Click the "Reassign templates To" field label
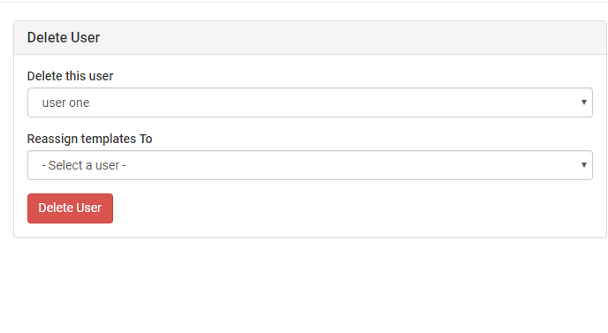Image resolution: width=608 pixels, height=333 pixels. (x=89, y=139)
